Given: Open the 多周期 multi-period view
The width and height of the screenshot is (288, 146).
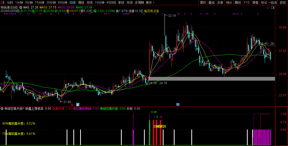Looking at the screenshot, I should tap(139, 2).
